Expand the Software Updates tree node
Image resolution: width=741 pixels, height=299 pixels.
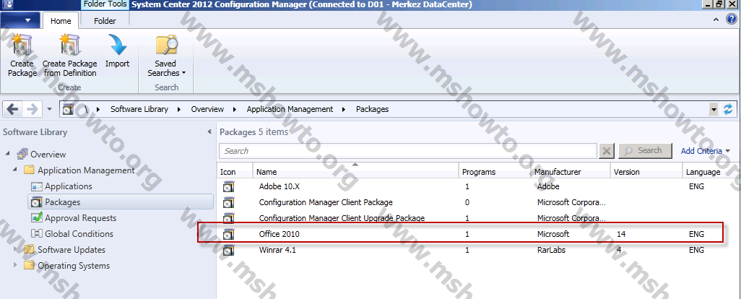point(15,249)
